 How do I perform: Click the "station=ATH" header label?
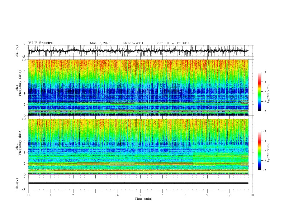pos(133,43)
